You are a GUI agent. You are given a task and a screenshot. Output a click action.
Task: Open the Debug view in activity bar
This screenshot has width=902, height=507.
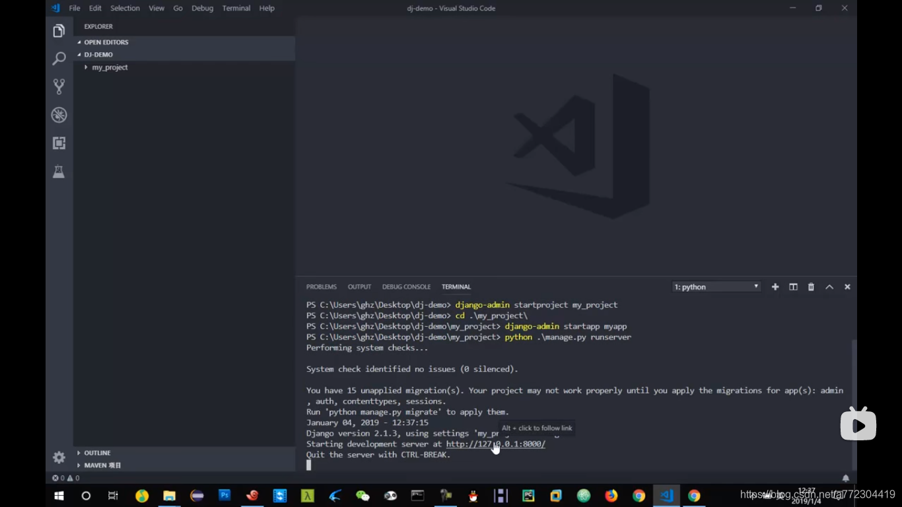point(59,115)
